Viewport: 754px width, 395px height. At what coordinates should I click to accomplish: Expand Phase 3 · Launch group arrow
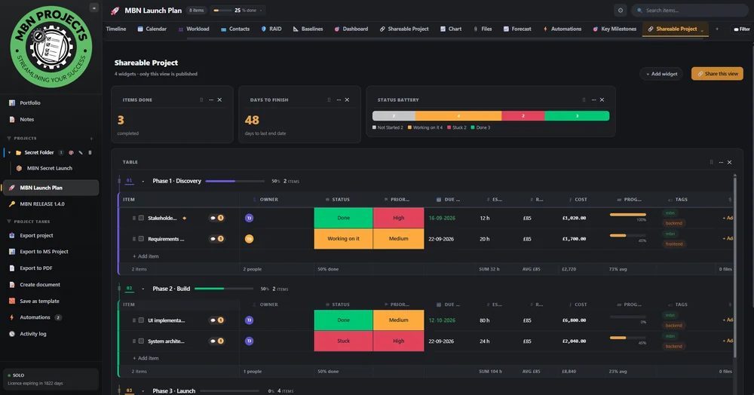tap(143, 391)
